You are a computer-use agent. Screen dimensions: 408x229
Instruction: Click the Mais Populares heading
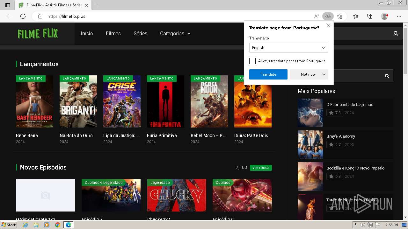pyautogui.click(x=316, y=91)
